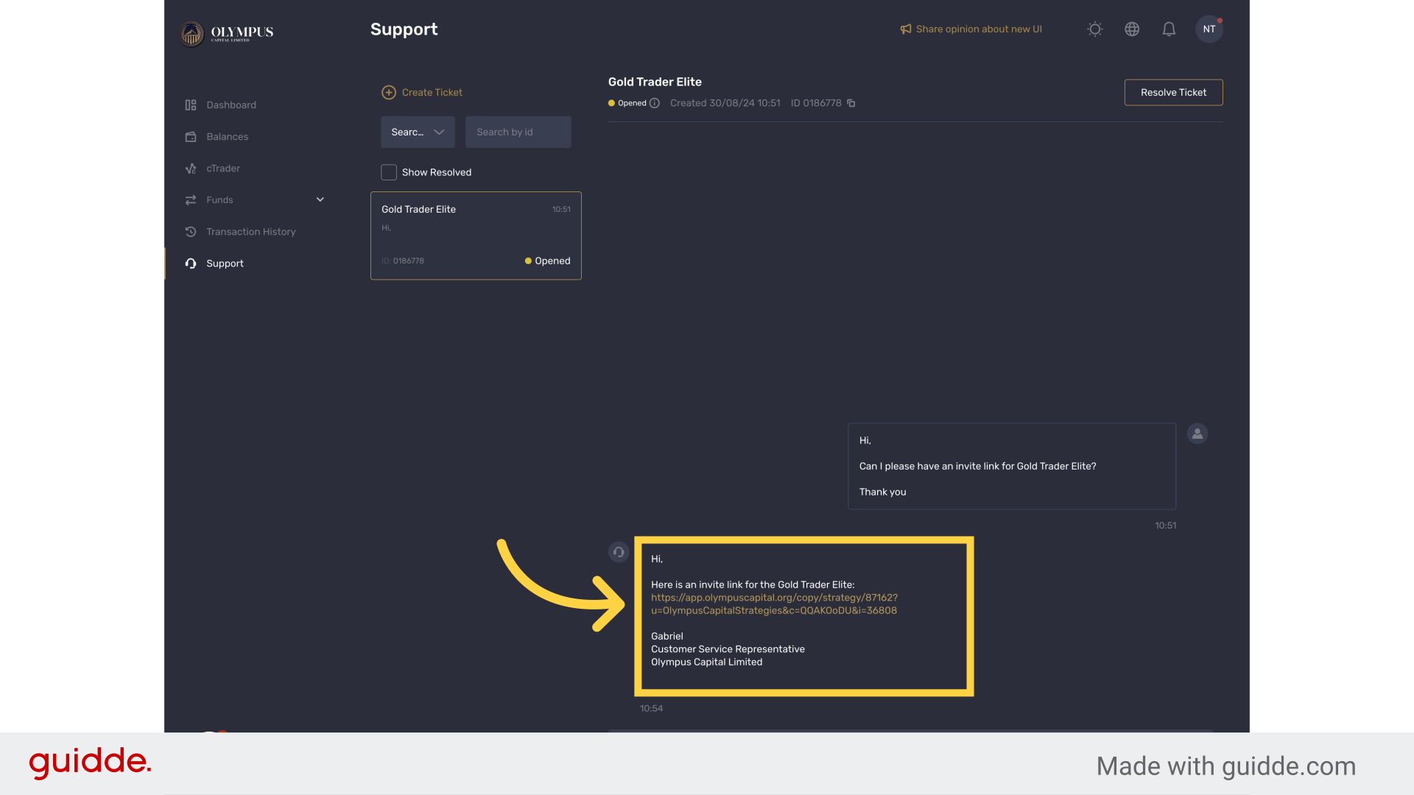Open the notifications bell

point(1169,29)
